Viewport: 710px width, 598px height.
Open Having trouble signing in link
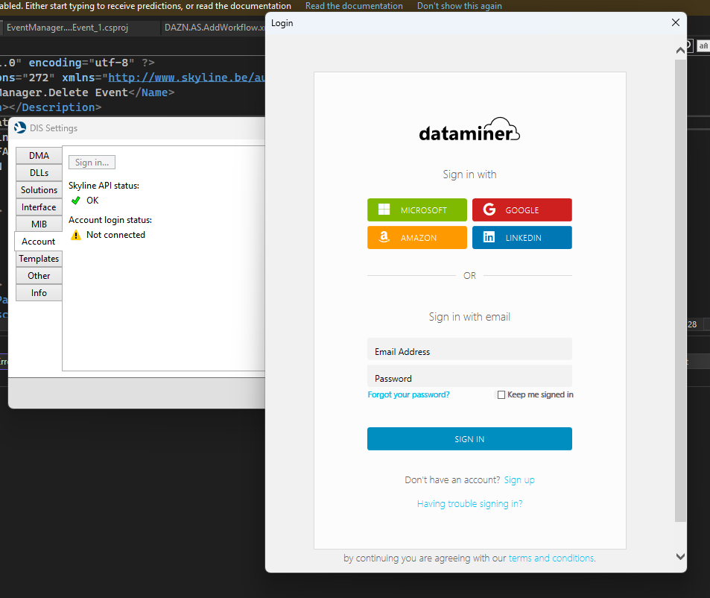(469, 504)
